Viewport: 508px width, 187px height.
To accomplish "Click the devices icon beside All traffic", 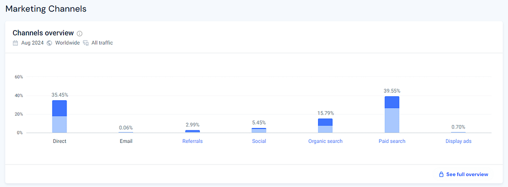I will coord(85,43).
